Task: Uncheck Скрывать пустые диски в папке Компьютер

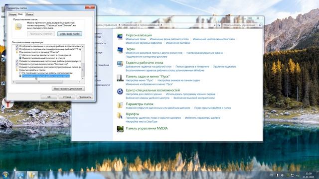Action: pyautogui.click(x=17, y=64)
